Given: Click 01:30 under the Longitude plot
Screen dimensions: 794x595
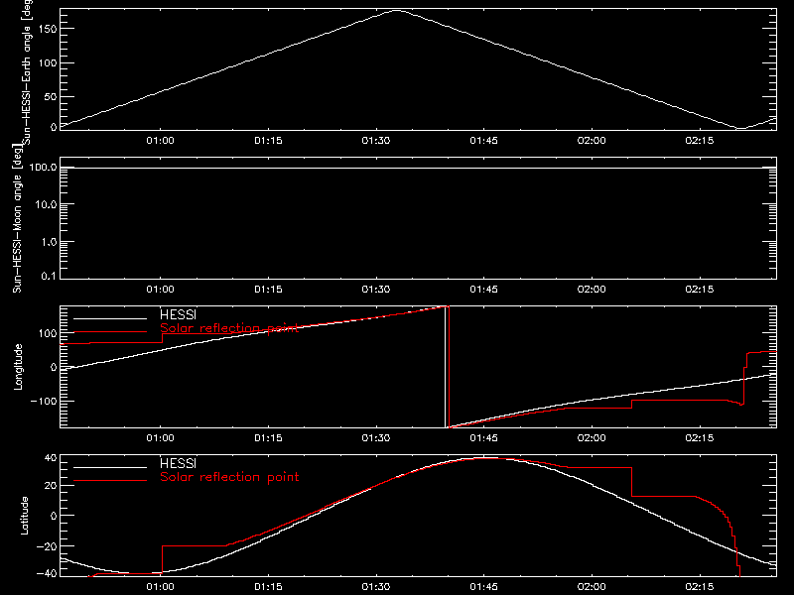Looking at the screenshot, I should coord(376,437).
